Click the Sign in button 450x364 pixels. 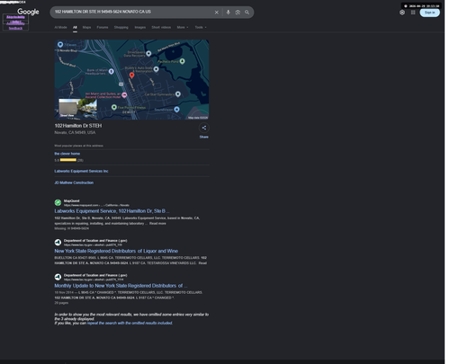(x=429, y=13)
